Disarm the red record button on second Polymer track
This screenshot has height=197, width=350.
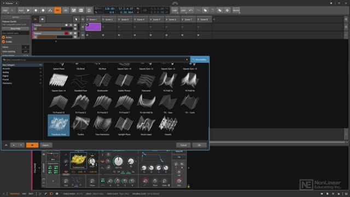(x=66, y=33)
